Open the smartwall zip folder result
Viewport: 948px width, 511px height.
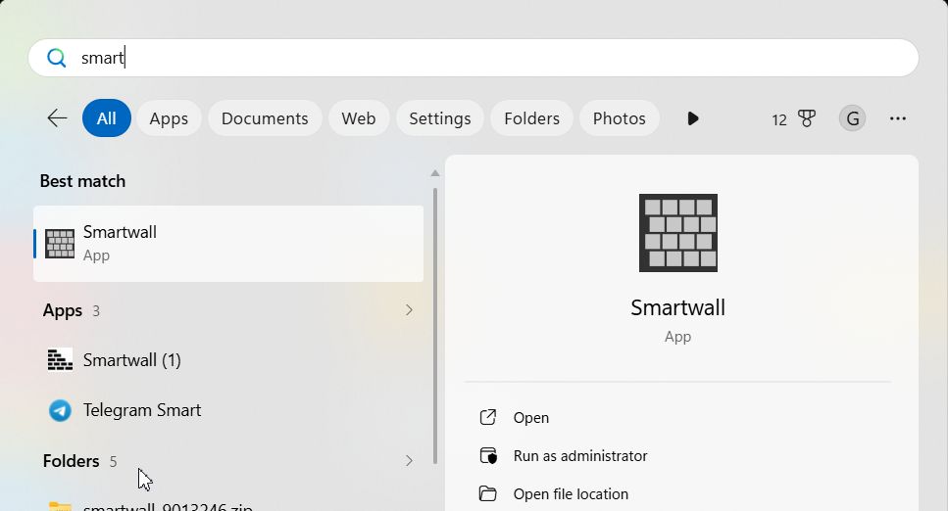click(228, 506)
